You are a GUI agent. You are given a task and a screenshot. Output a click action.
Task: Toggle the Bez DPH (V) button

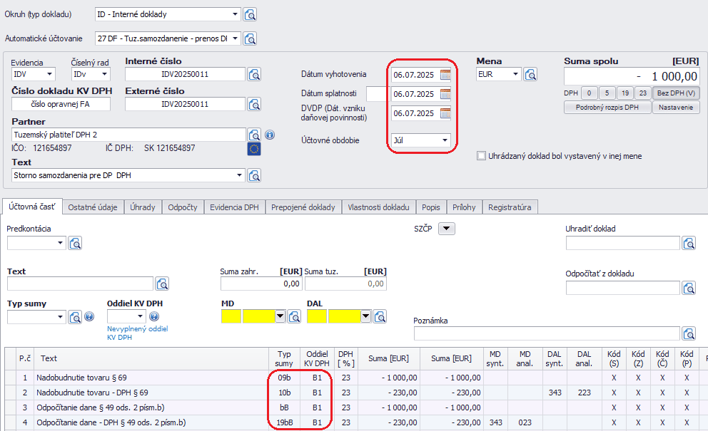[x=676, y=93]
